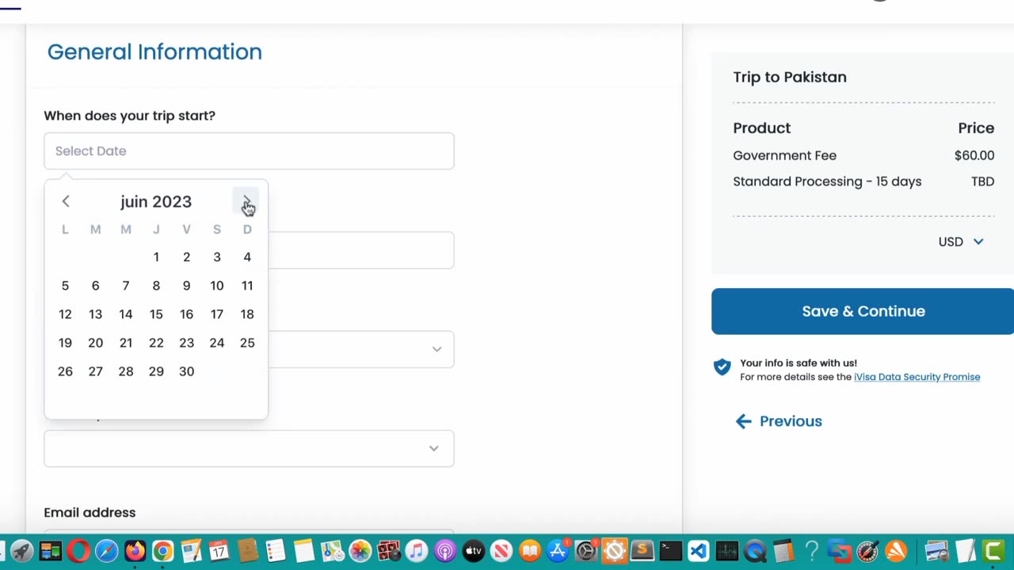Open the Music app in dock
Viewport: 1014px width, 570px height.
[417, 551]
